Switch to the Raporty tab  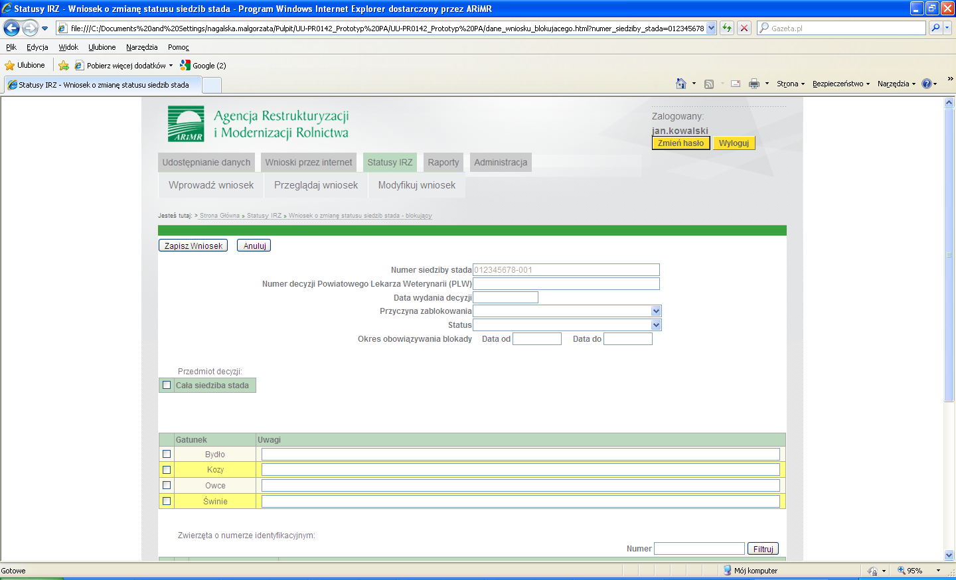pyautogui.click(x=443, y=163)
